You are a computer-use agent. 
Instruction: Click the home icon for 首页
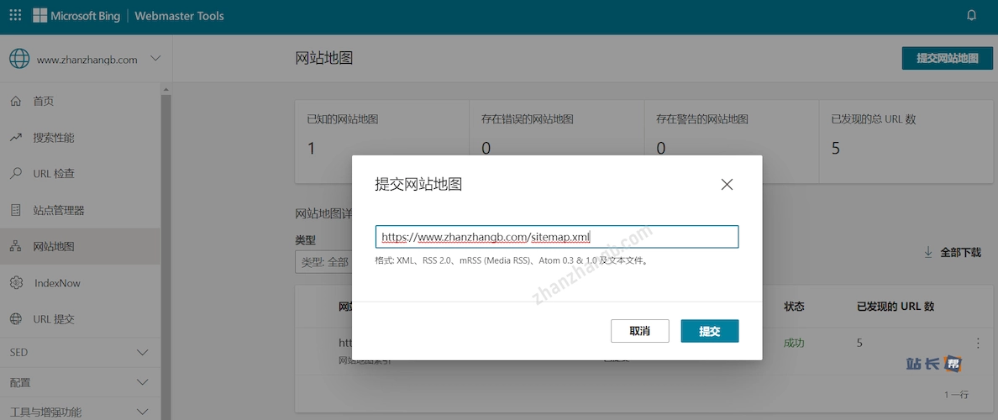[16, 101]
